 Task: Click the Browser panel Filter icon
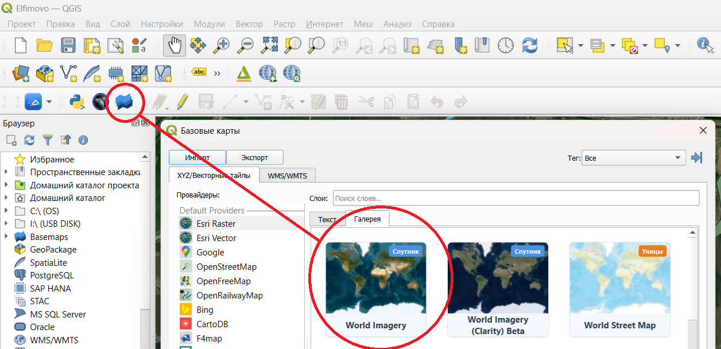click(x=48, y=139)
